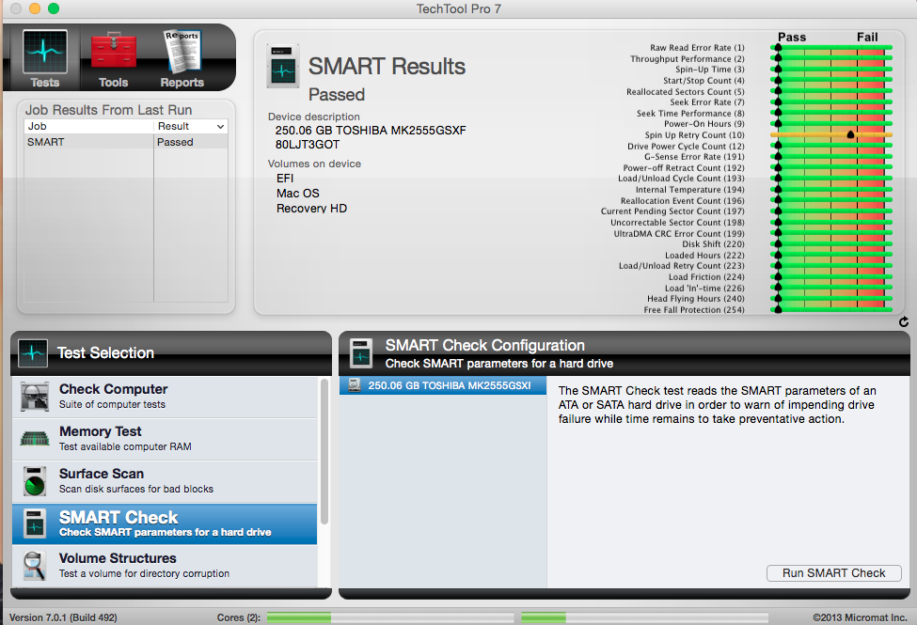Click the first CPU core usage bar
This screenshot has height=625, width=917.
coord(390,617)
